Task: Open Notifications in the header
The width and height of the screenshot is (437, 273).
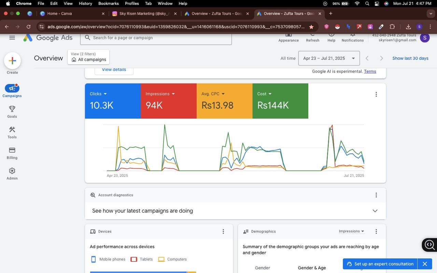Action: coord(353,38)
